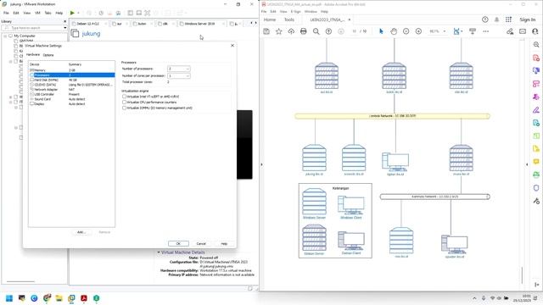
Task: Click the Zoom out minus circle icon
Action: click(406, 31)
